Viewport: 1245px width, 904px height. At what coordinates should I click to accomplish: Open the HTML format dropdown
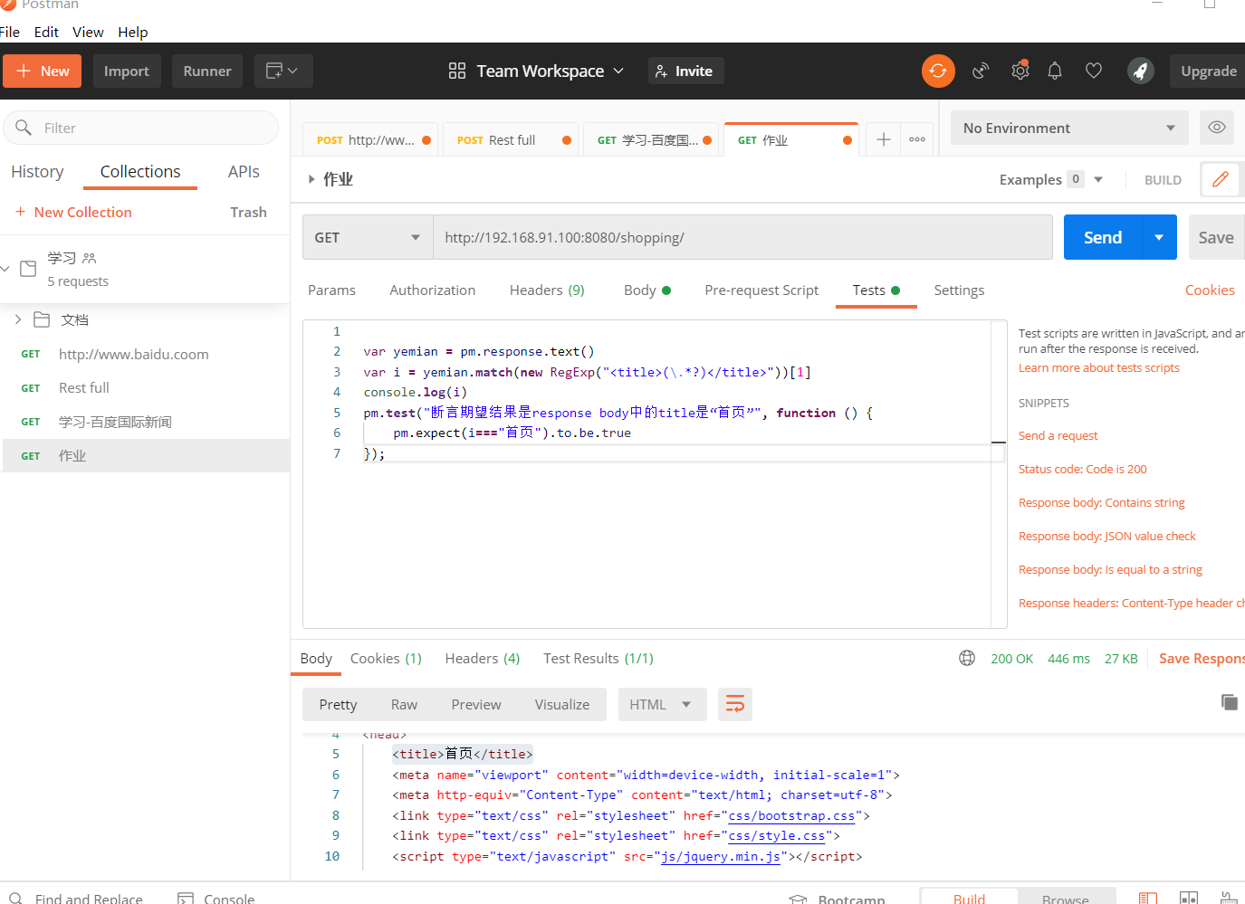[661, 704]
